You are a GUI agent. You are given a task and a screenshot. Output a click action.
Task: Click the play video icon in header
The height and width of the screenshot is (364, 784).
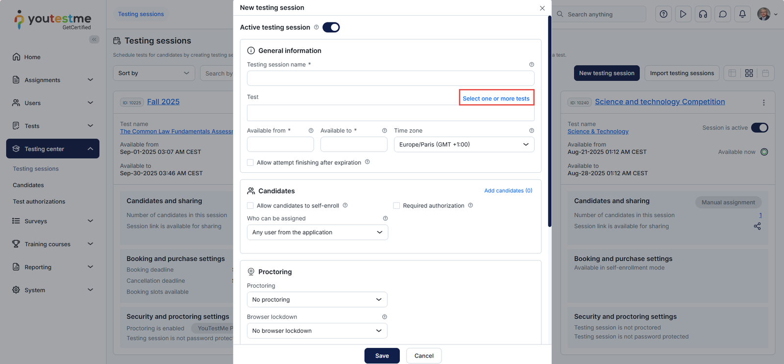click(x=683, y=14)
